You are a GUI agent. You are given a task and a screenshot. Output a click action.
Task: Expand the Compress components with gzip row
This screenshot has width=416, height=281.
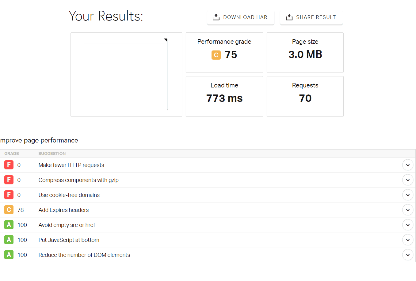(x=408, y=180)
